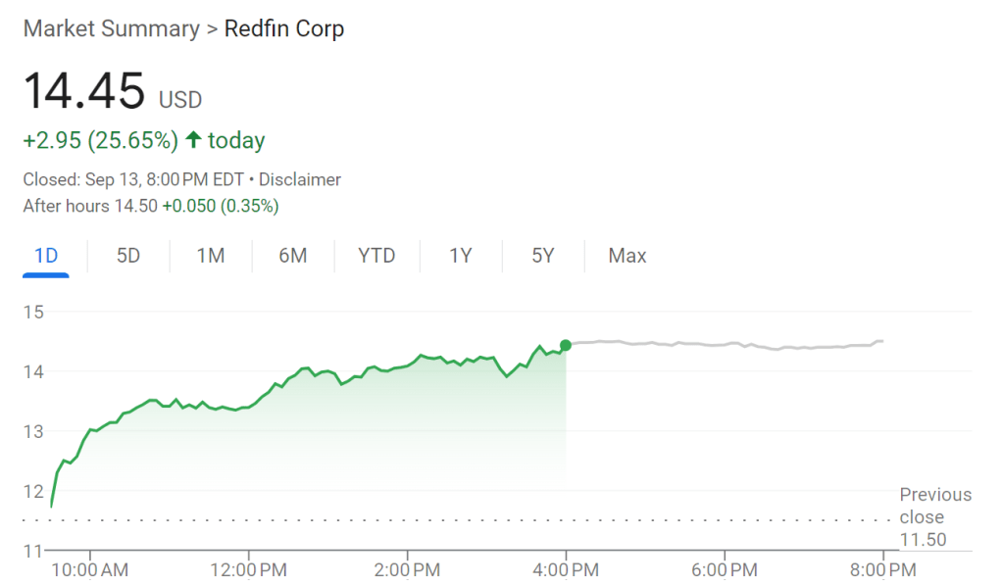The width and height of the screenshot is (1002, 584).
Task: Switch to 1Y chart view
Action: pos(461,256)
